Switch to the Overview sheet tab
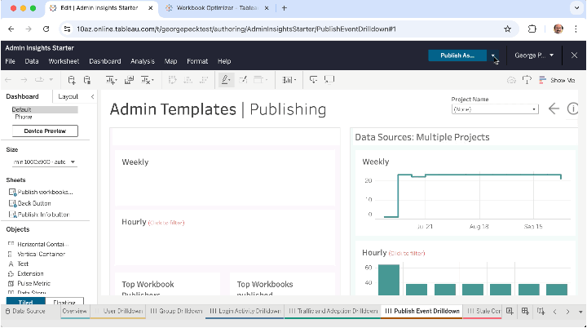 pos(74,311)
